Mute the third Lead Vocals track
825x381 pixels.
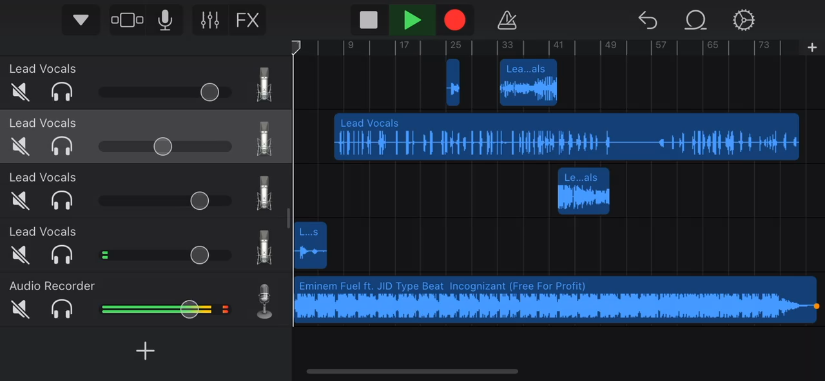tap(21, 201)
